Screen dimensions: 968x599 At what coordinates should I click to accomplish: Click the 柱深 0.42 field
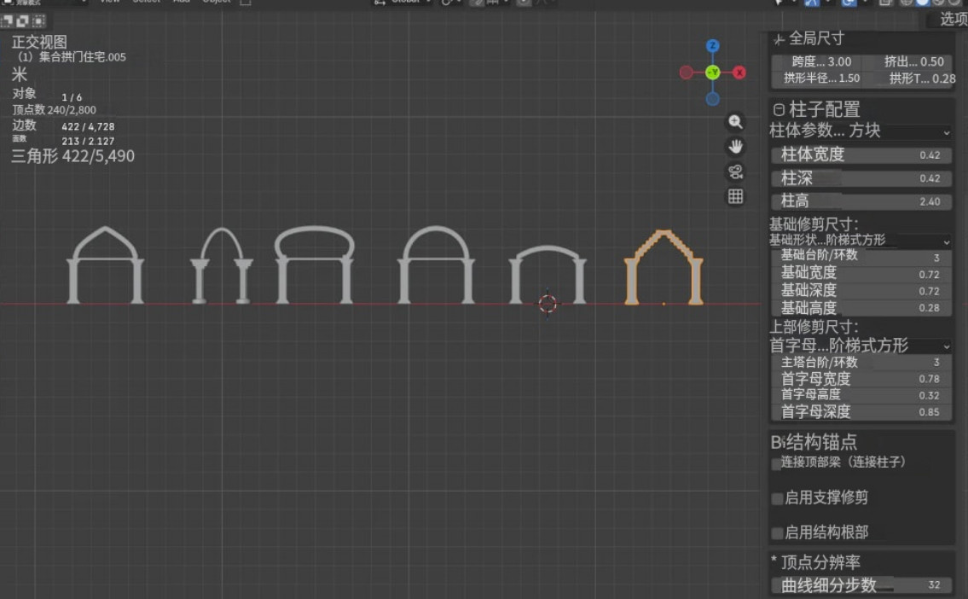pos(861,178)
